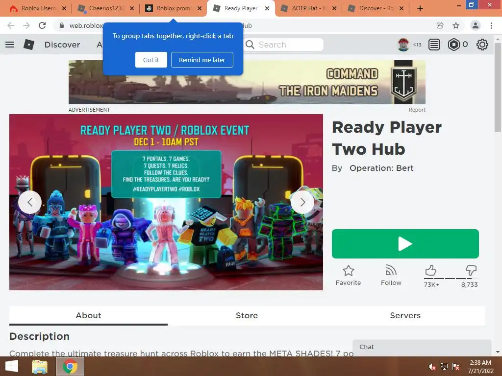Image resolution: width=502 pixels, height=376 pixels.
Task: Report the advertisement
Action: pyautogui.click(x=417, y=110)
